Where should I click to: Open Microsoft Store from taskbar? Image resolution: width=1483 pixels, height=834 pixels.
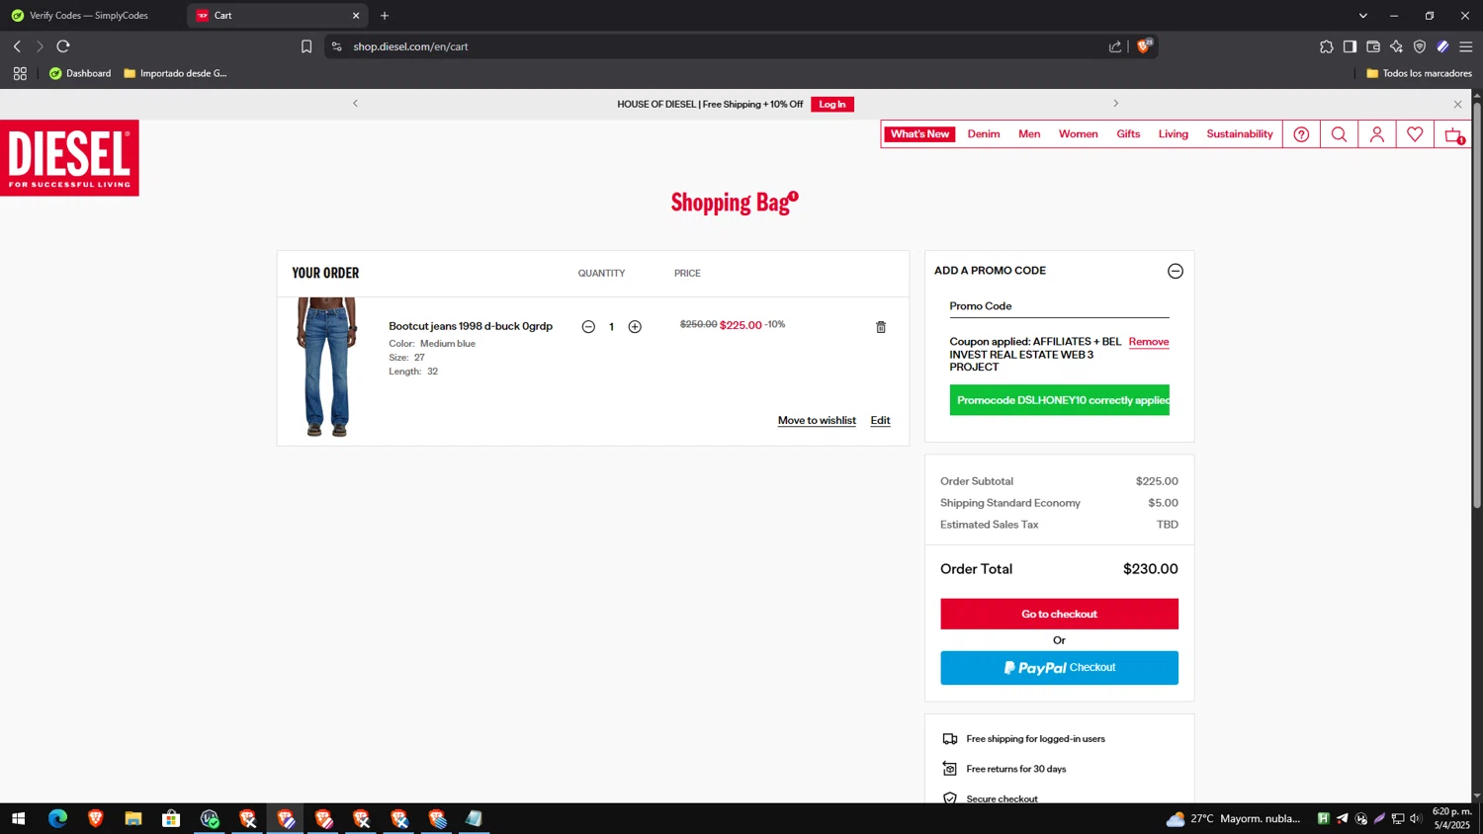point(171,818)
